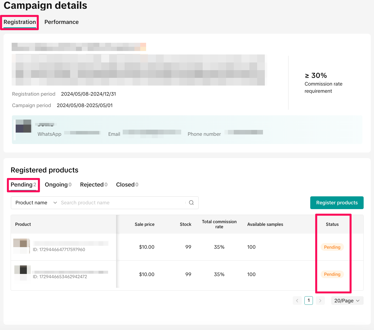Switch to the Closed products tab

(127, 185)
